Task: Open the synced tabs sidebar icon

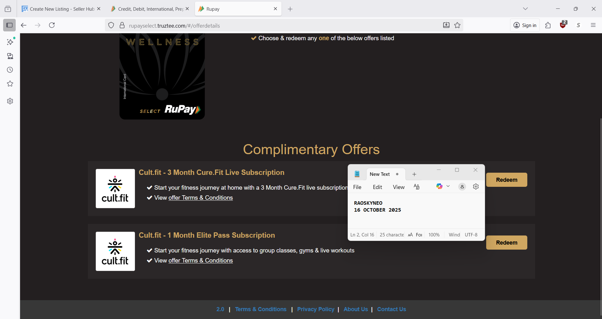Action: pos(10,56)
